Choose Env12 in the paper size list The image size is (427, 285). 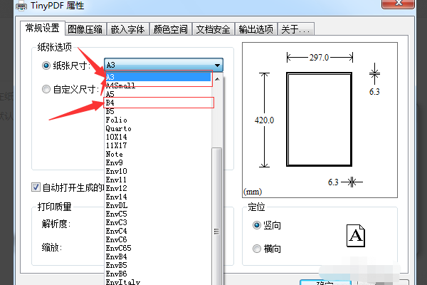pyautogui.click(x=158, y=188)
